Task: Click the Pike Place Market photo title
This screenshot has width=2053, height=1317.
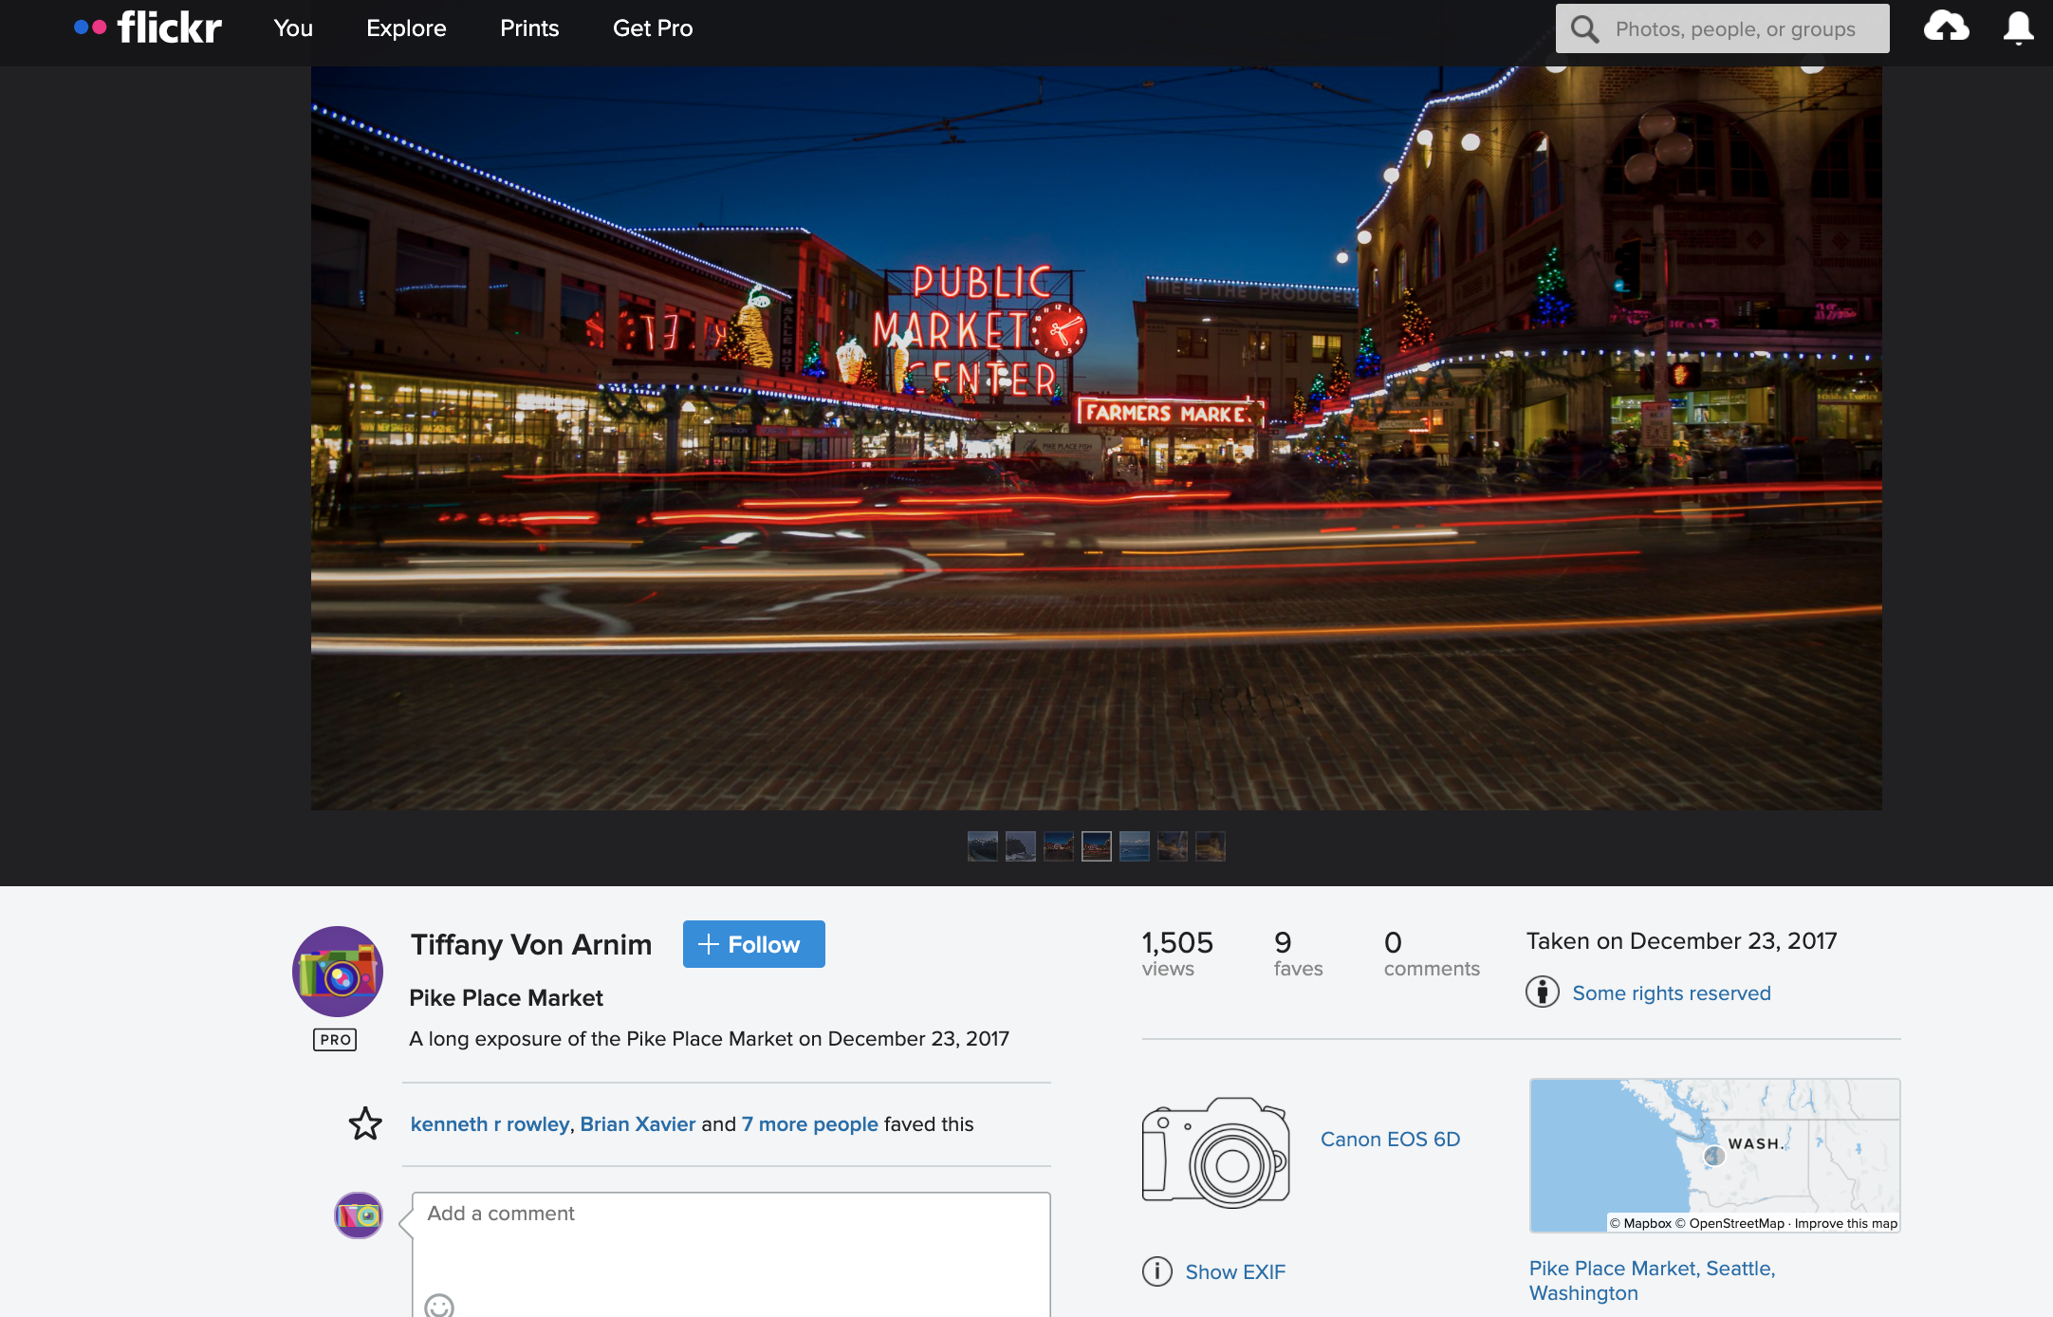Action: coord(506,997)
